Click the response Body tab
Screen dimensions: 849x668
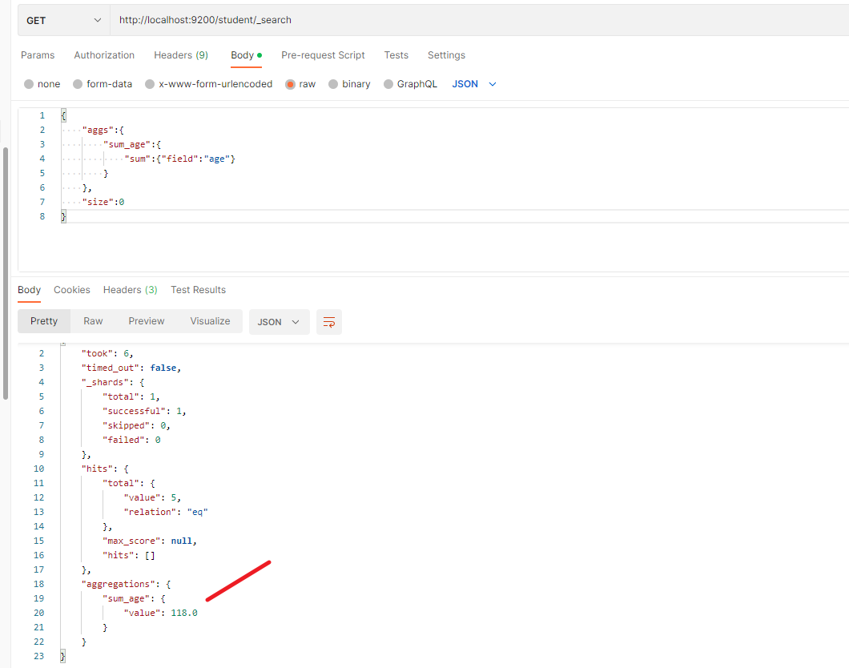click(30, 290)
